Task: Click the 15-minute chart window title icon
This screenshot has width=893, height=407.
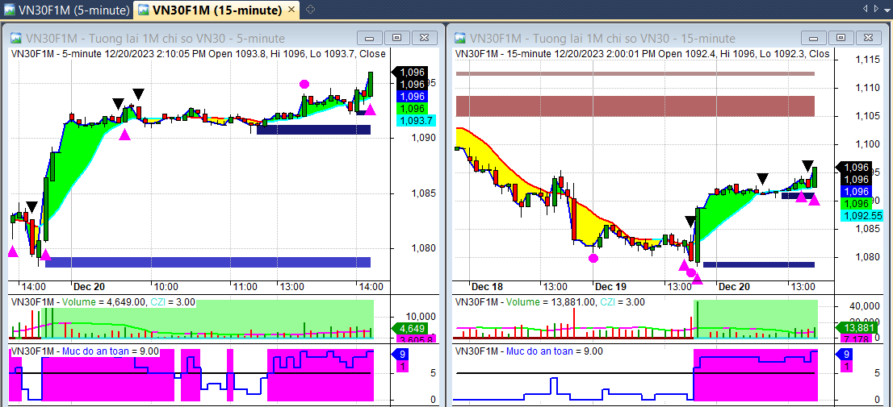Action: [x=460, y=38]
